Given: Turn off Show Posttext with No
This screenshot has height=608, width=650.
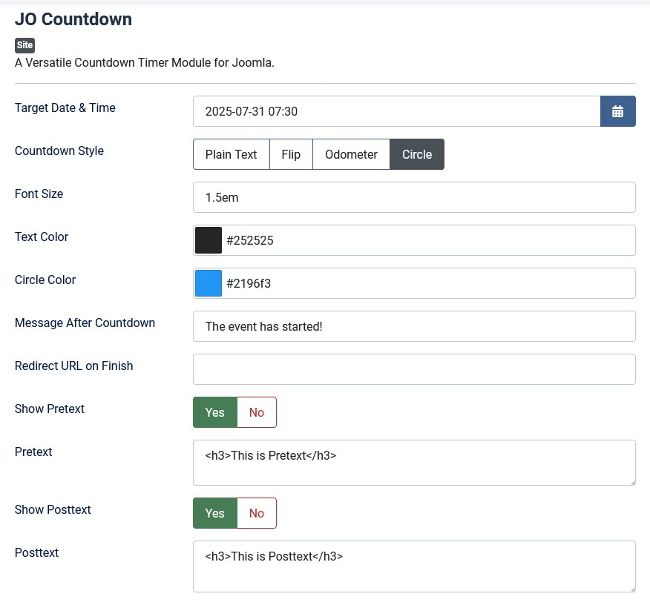Looking at the screenshot, I should point(257,513).
